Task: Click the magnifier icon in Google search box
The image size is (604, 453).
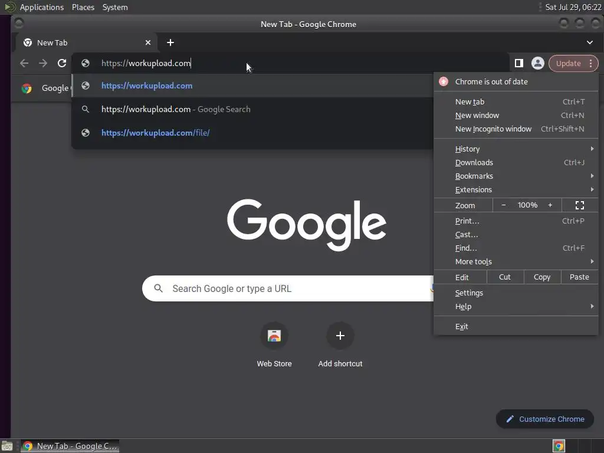Action: click(x=158, y=288)
